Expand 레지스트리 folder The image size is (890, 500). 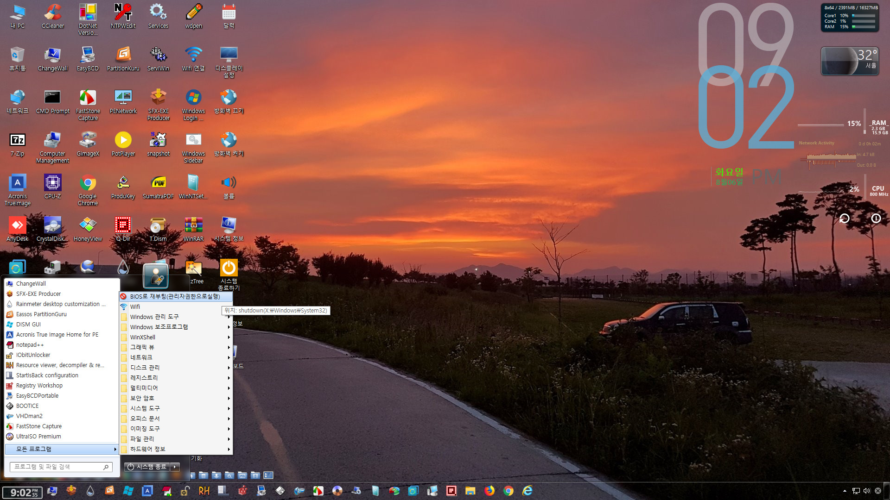[x=176, y=378]
